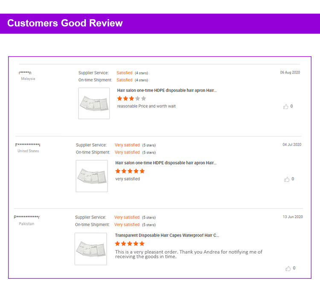Click the 'Thank you Andrea' review comment
Image resolution: width=320 pixels, height=289 pixels.
(x=188, y=254)
